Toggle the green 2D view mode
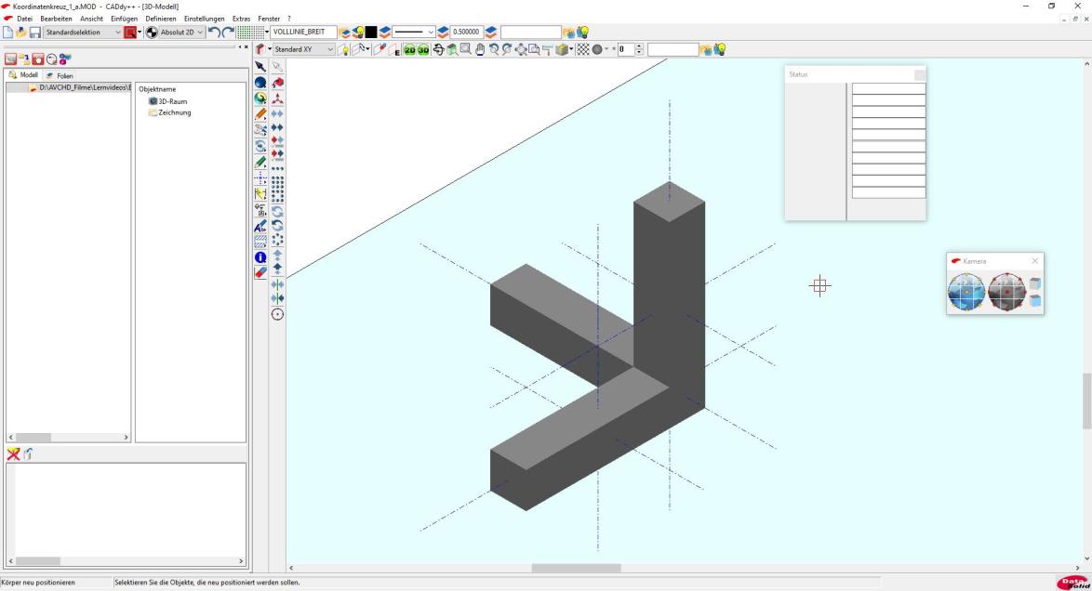The height and width of the screenshot is (591, 1092). [x=410, y=49]
